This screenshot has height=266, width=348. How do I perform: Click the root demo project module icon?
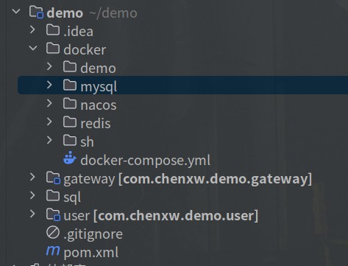coord(36,12)
